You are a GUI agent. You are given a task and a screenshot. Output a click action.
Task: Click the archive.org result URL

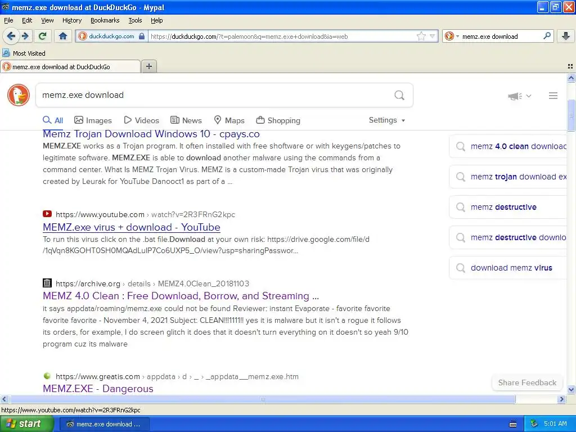(152, 283)
